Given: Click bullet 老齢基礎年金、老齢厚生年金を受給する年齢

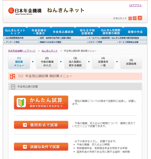Looking at the screenshot, I should pyautogui.click(x=102, y=148).
